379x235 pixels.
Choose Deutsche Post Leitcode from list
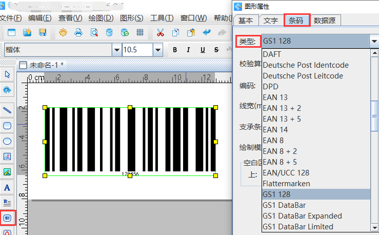click(x=316, y=75)
